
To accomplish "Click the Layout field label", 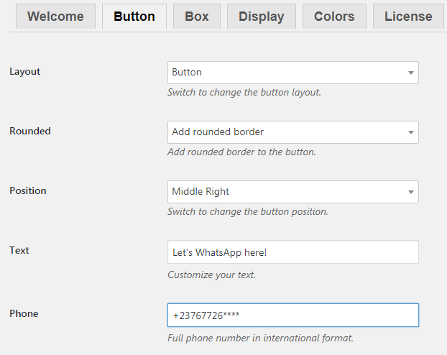I will point(25,71).
